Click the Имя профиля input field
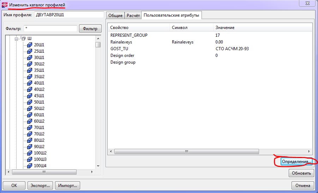Viewport: 318px width, 193px height. click(x=69, y=15)
